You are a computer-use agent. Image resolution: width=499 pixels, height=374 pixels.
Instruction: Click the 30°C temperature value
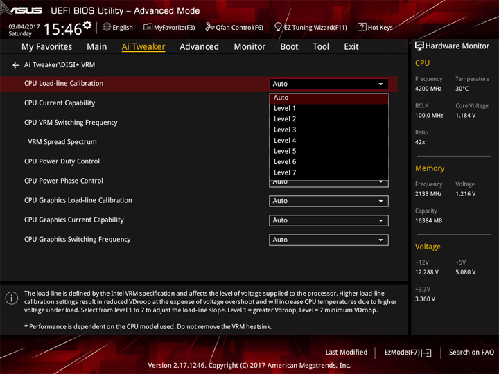[x=462, y=89]
